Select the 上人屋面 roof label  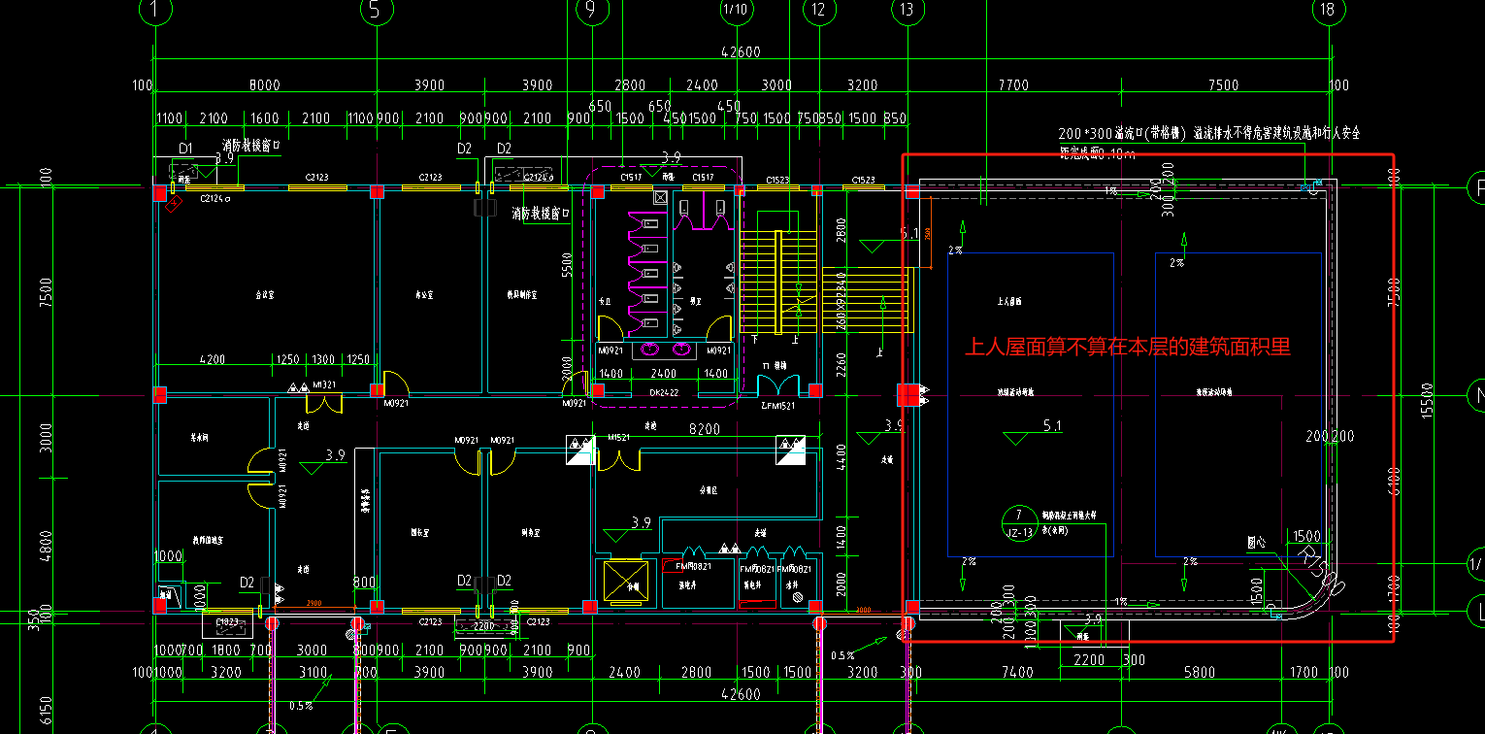[1009, 302]
